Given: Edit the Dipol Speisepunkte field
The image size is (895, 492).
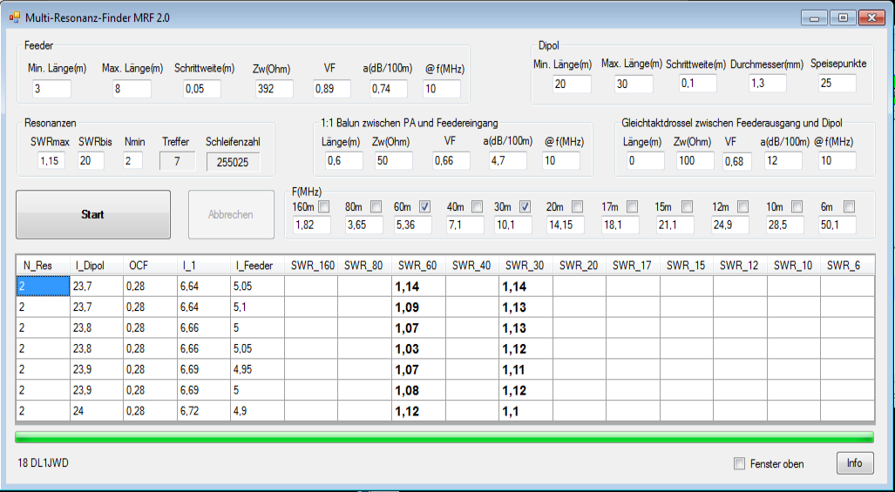Looking at the screenshot, I should [x=837, y=84].
